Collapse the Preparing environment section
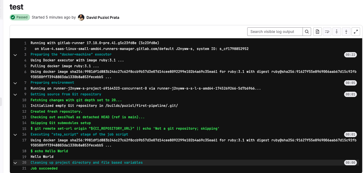This screenshot has height=173, width=363. click(x=15, y=83)
